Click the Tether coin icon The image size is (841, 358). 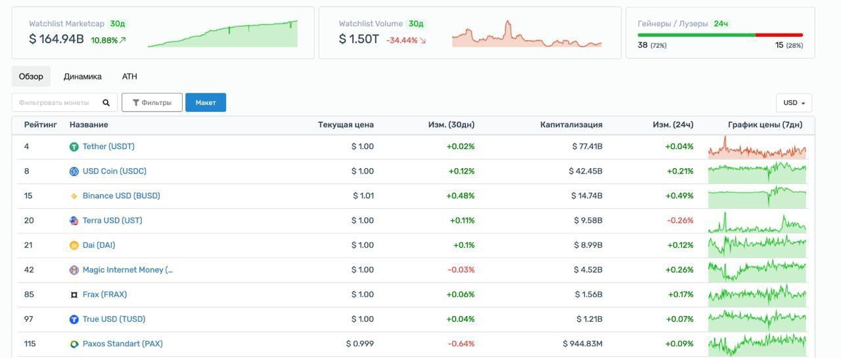point(74,147)
